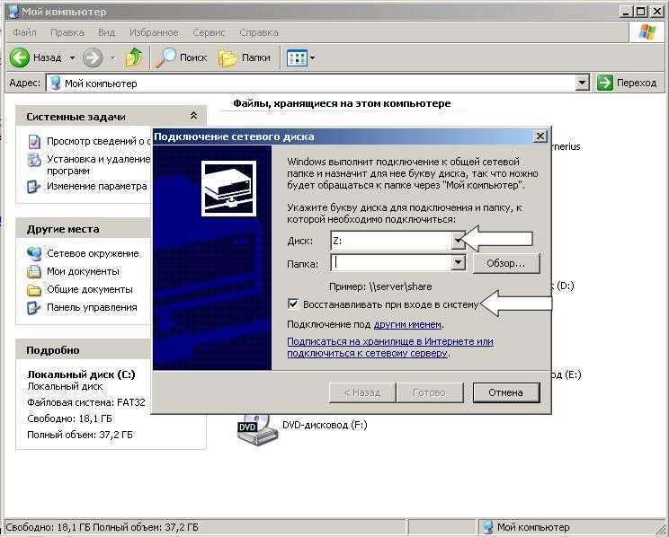Image resolution: width=669 pixels, height=537 pixels.
Task: Click the Общие документы link text
Action: 90,290
